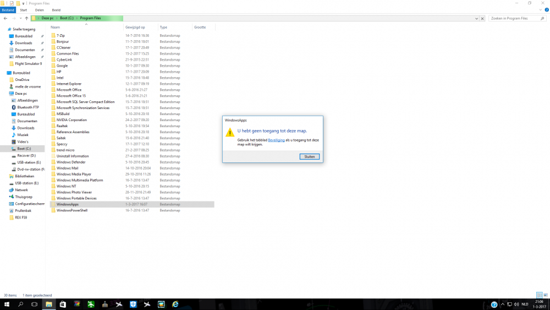This screenshot has height=310, width=550.
Task: Open the network icon in system tray
Action: (x=509, y=304)
